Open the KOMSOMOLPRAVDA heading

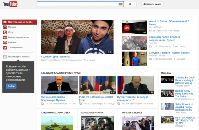(x=92, y=113)
